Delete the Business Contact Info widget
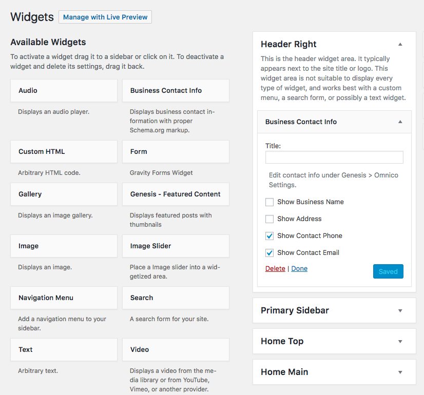 click(275, 269)
